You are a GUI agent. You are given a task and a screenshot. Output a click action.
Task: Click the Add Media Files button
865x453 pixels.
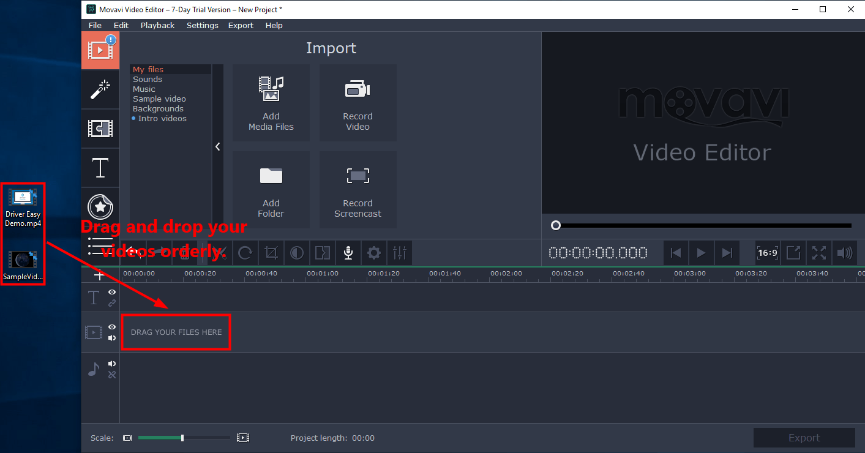point(271,103)
